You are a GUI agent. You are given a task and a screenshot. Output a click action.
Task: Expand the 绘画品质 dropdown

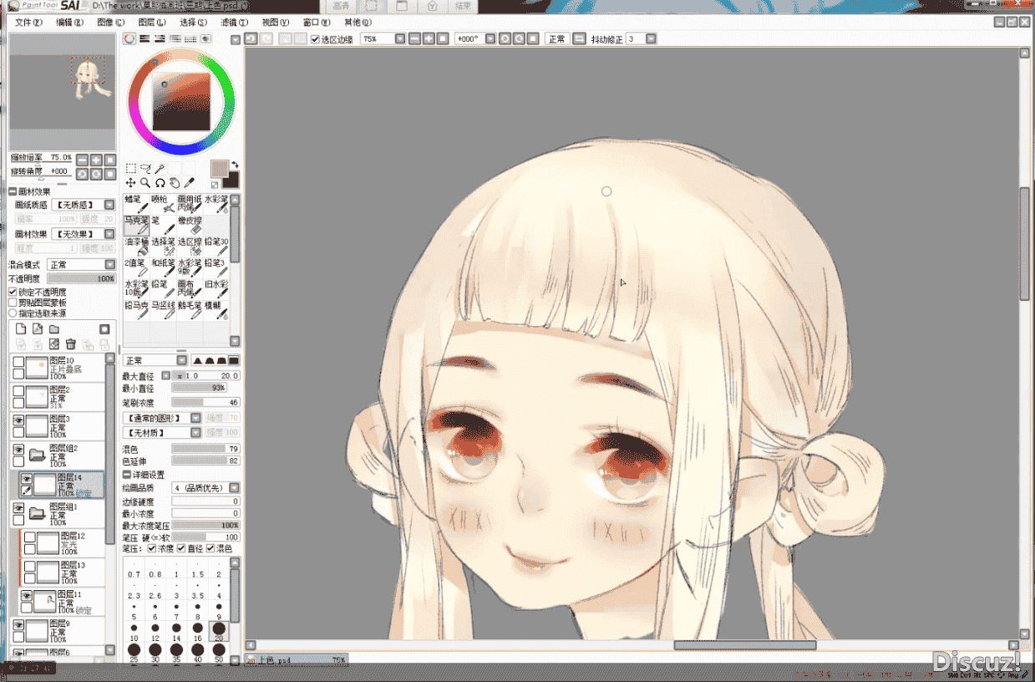pyautogui.click(x=206, y=487)
